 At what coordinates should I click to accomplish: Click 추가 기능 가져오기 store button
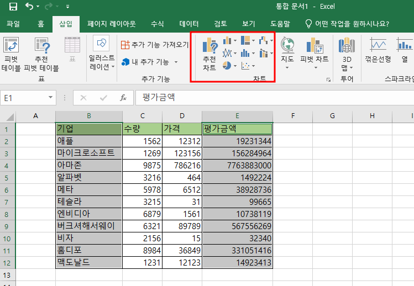pos(155,45)
